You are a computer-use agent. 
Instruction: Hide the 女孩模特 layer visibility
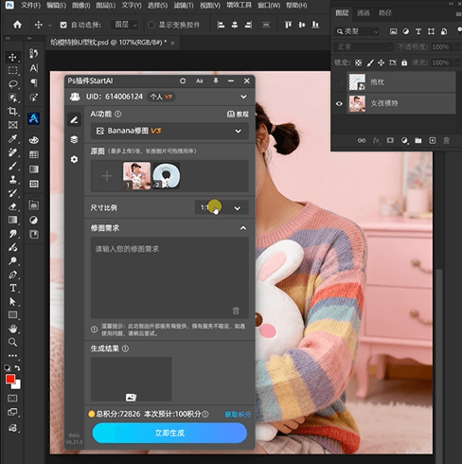tap(339, 103)
